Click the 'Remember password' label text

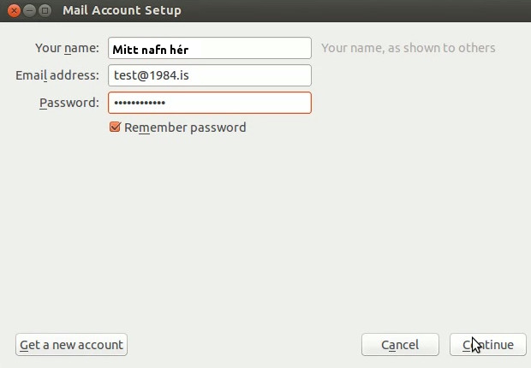click(x=185, y=128)
